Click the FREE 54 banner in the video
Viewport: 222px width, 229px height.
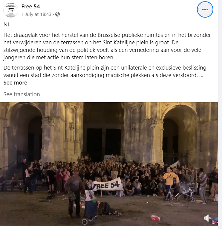tap(107, 185)
